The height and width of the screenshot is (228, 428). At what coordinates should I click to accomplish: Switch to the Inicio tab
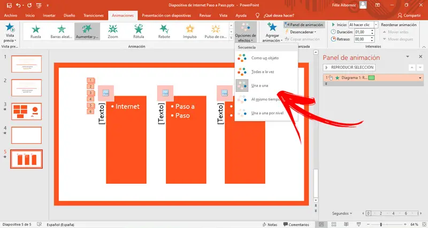(x=30, y=15)
